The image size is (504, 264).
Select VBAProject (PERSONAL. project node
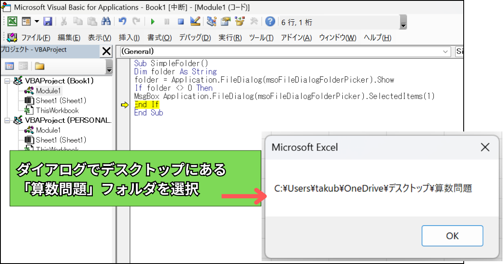68,120
